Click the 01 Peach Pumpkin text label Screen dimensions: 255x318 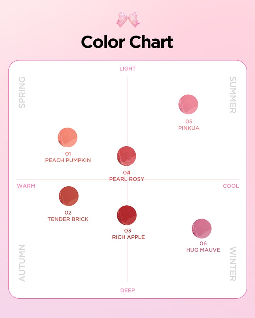click(68, 157)
